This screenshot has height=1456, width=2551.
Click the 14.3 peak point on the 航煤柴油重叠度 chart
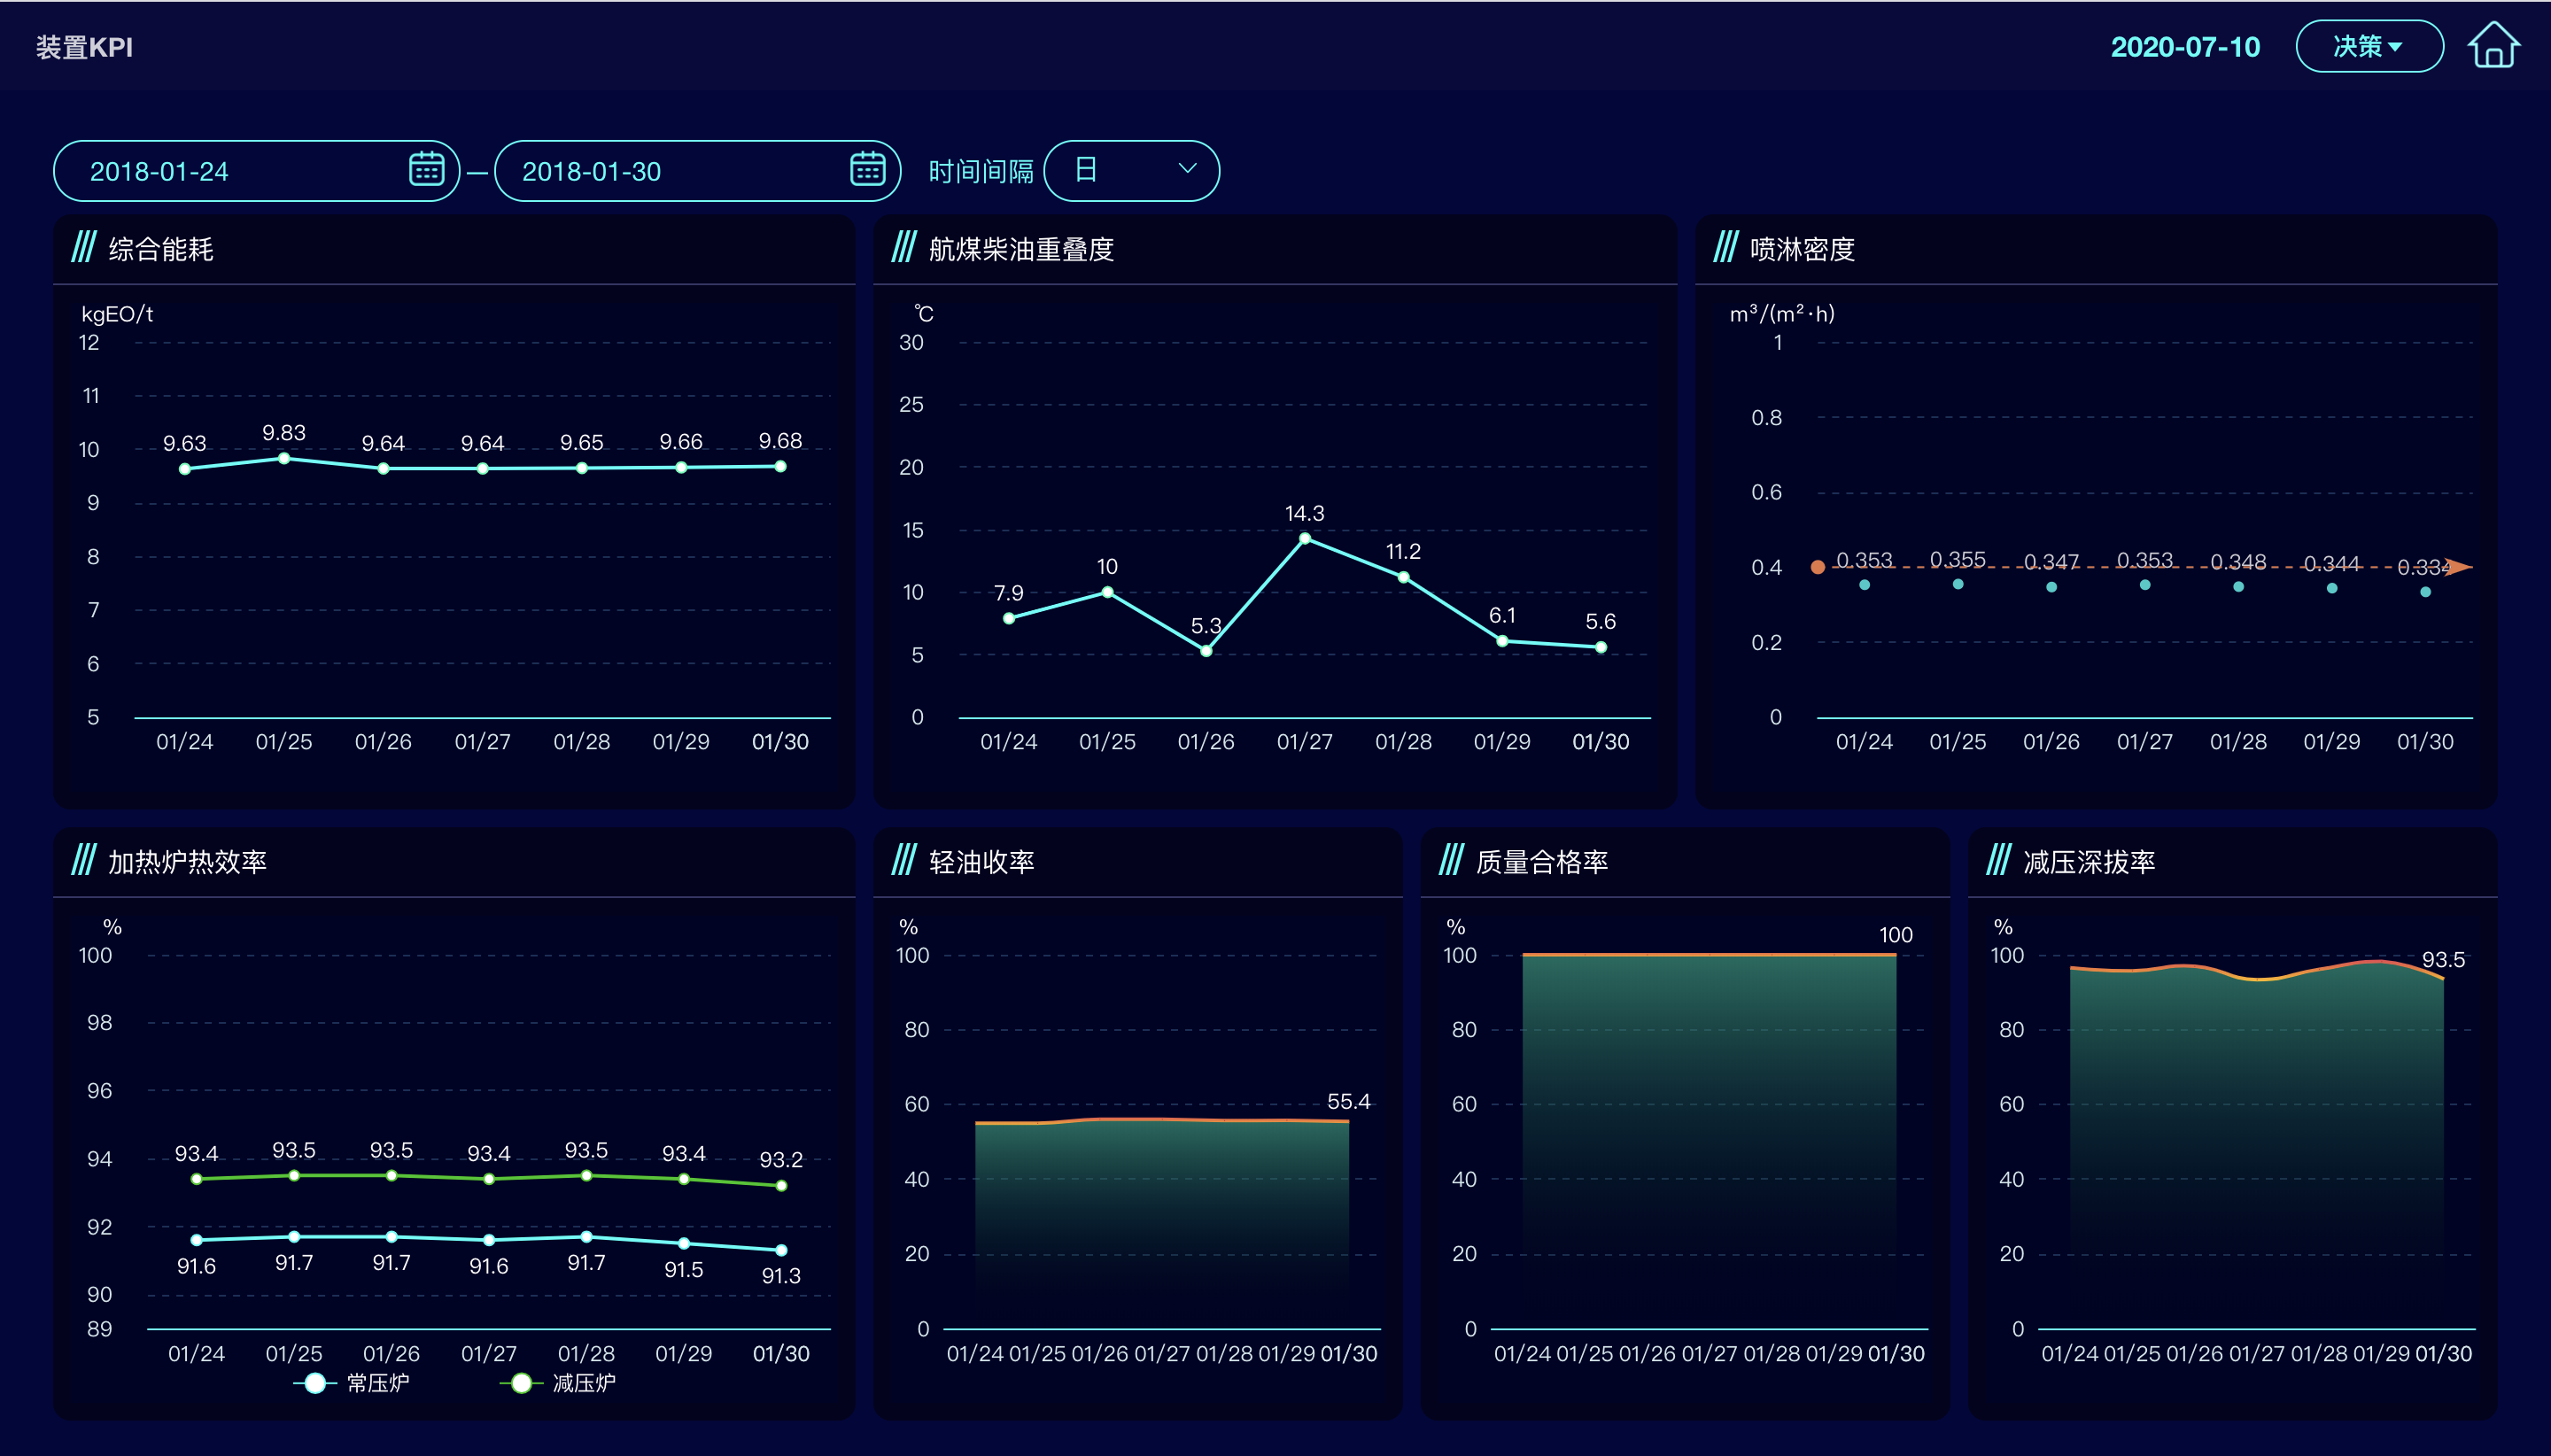[1304, 538]
